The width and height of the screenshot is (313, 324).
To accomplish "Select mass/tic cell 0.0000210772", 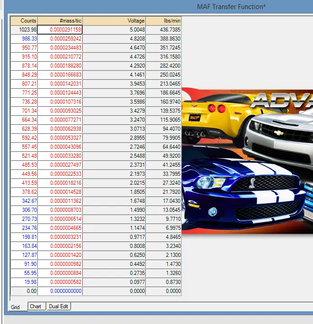I will pyautogui.click(x=60, y=57).
